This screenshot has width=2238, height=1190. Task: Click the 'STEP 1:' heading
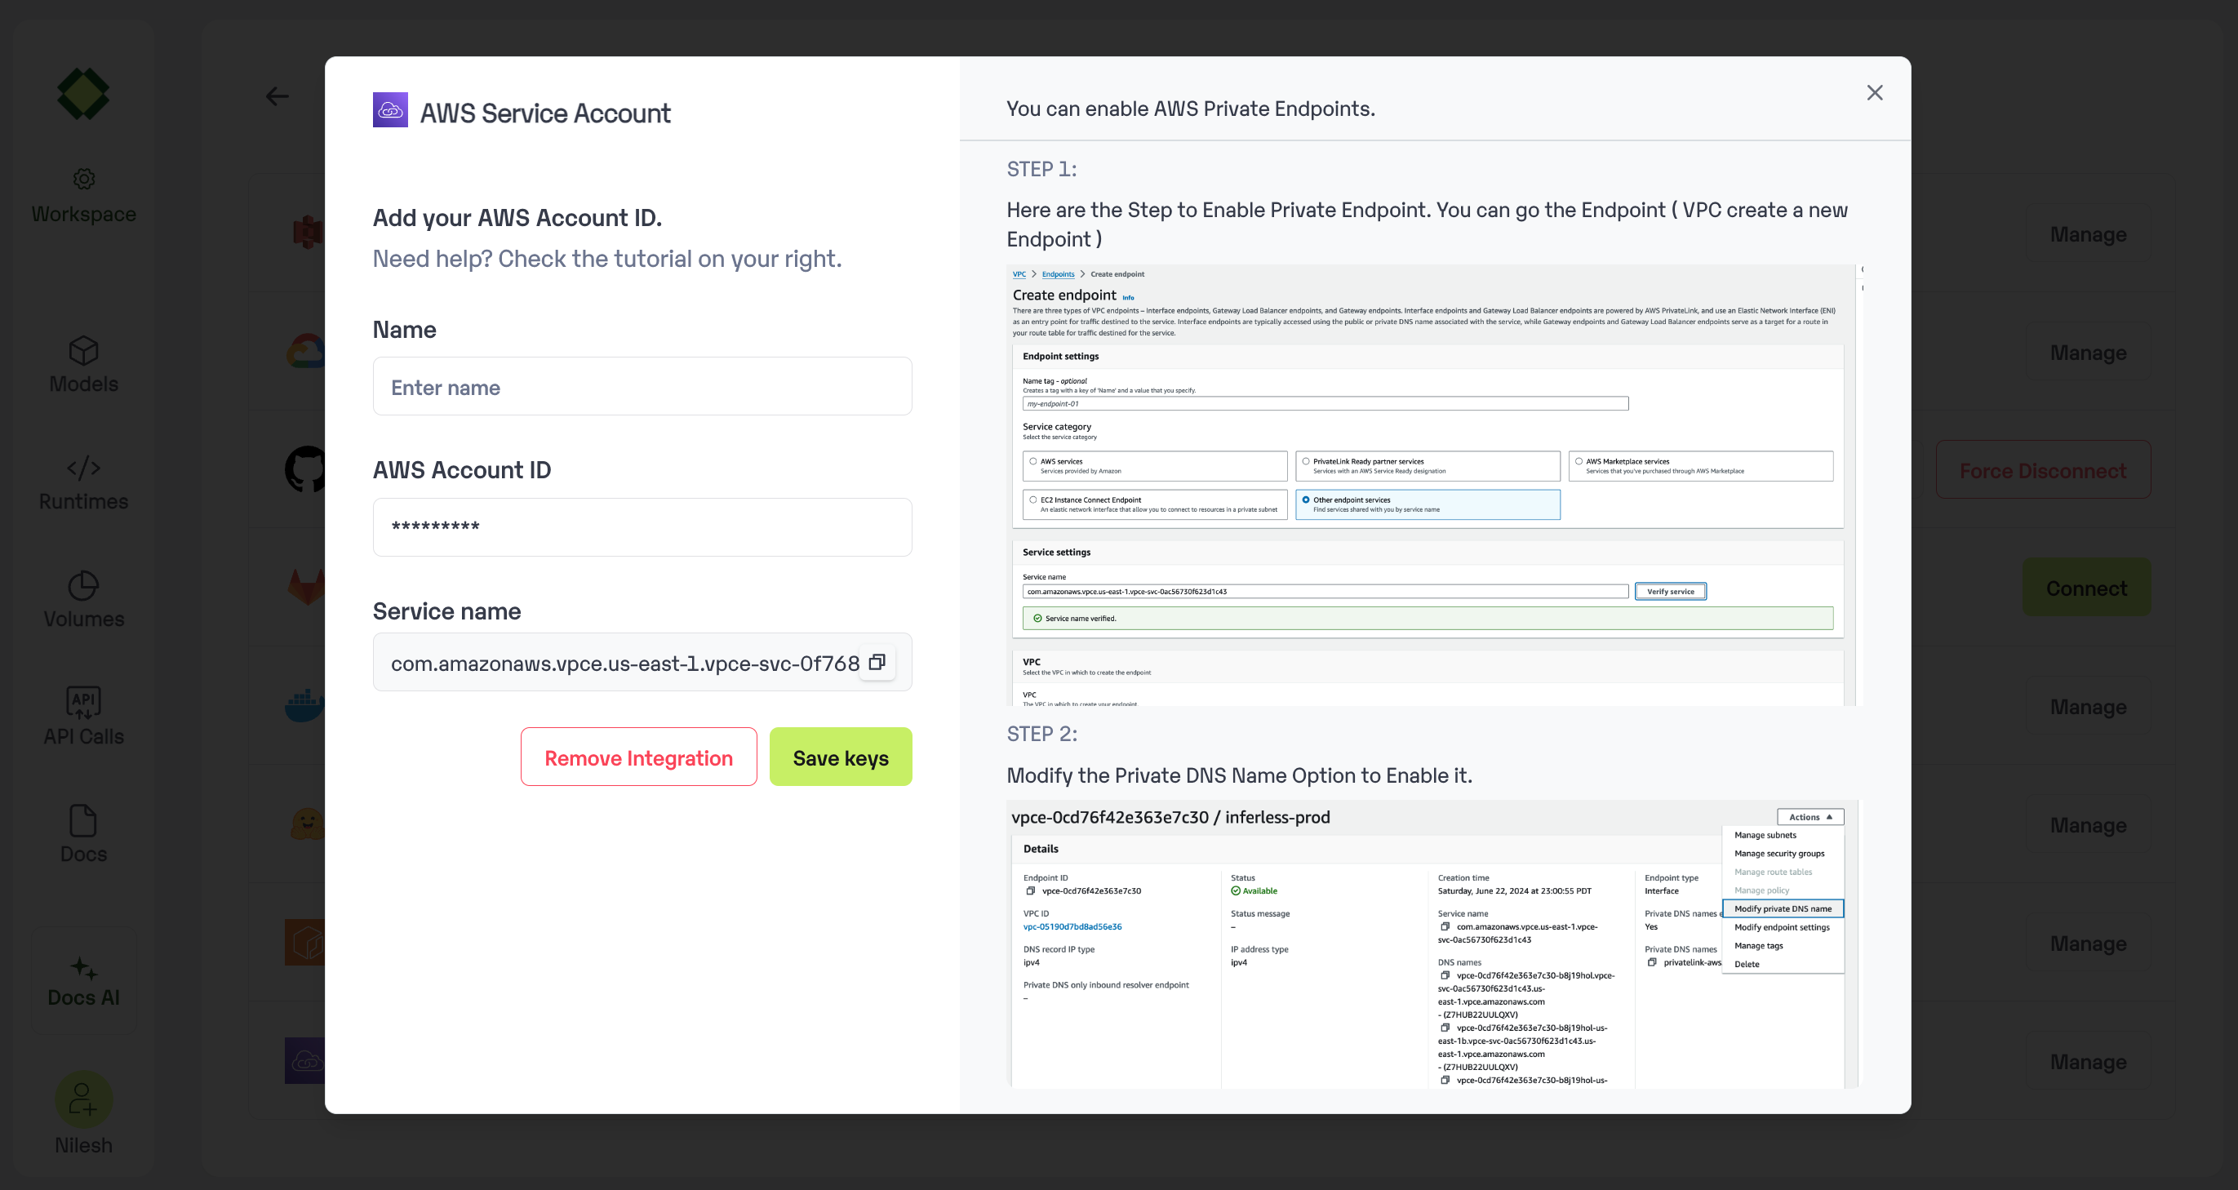click(1041, 170)
